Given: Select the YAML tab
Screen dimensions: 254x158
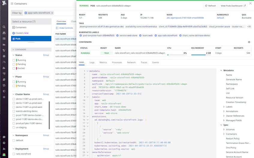Looking at the screenshot, I should click(82, 62).
